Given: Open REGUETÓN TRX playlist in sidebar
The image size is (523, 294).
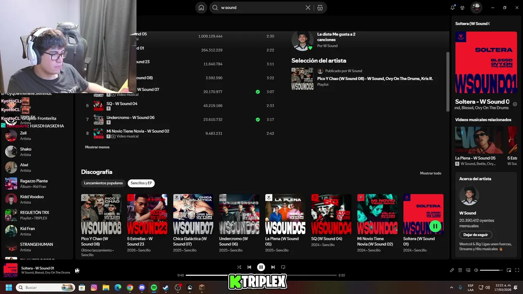Looking at the screenshot, I should (37, 215).
